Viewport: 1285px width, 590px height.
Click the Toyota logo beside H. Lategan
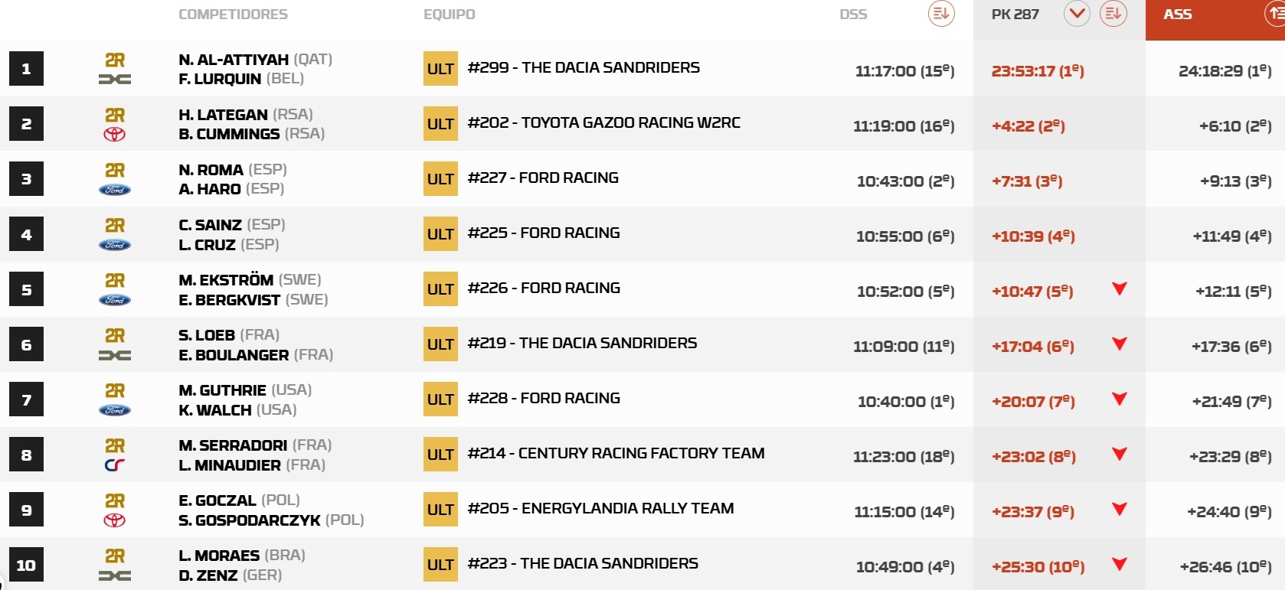pos(115,135)
